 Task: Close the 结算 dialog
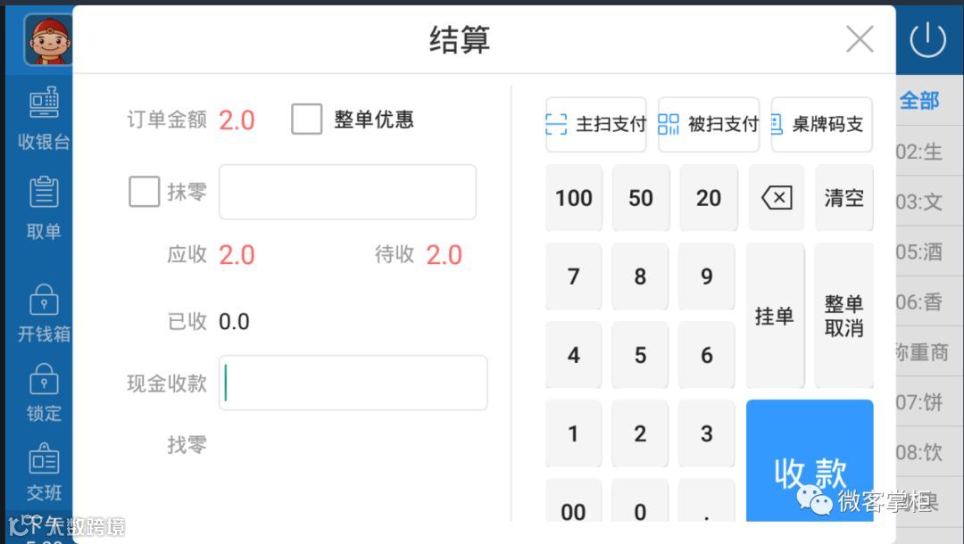coord(860,39)
